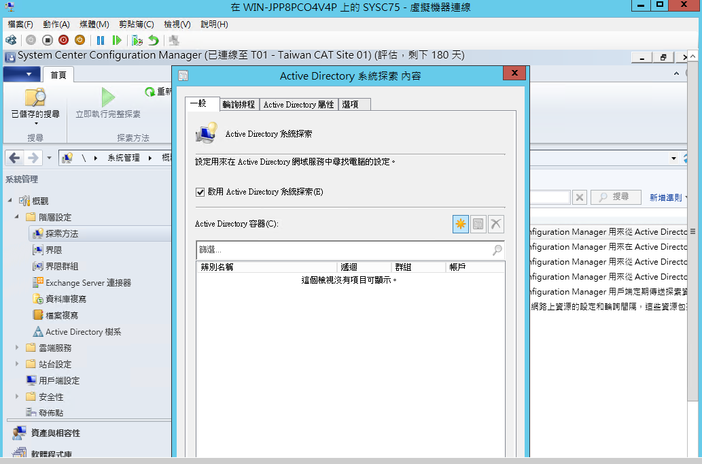Click the green revert arrow icon

coord(154,40)
